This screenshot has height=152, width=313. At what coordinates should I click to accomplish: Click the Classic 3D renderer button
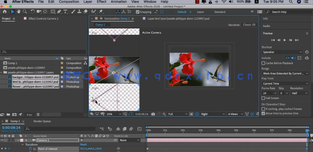(x=249, y=25)
